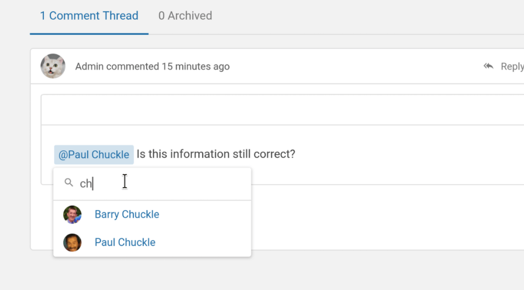
Task: Switch to the 0 Archived tab
Action: pyautogui.click(x=185, y=16)
